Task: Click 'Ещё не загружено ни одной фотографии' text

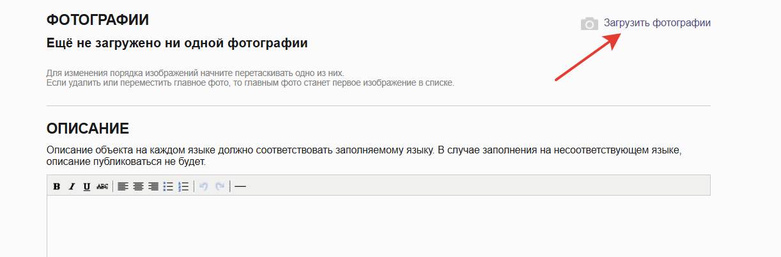Action: 177,43
